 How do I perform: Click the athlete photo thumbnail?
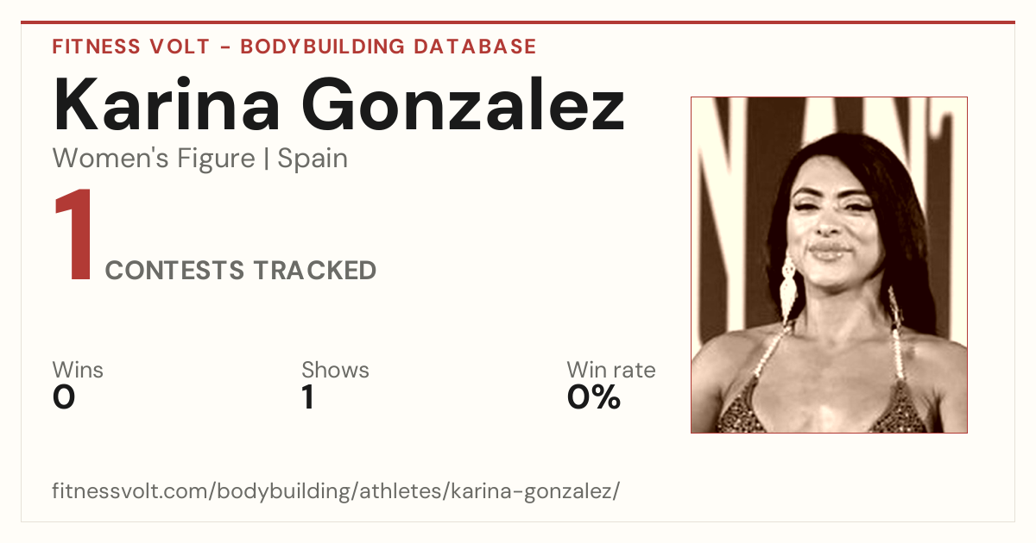point(829,265)
